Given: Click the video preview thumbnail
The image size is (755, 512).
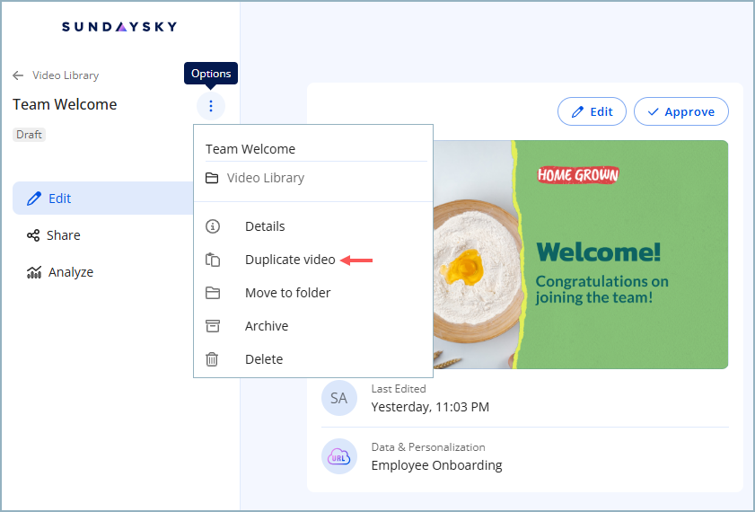Looking at the screenshot, I should (x=580, y=254).
